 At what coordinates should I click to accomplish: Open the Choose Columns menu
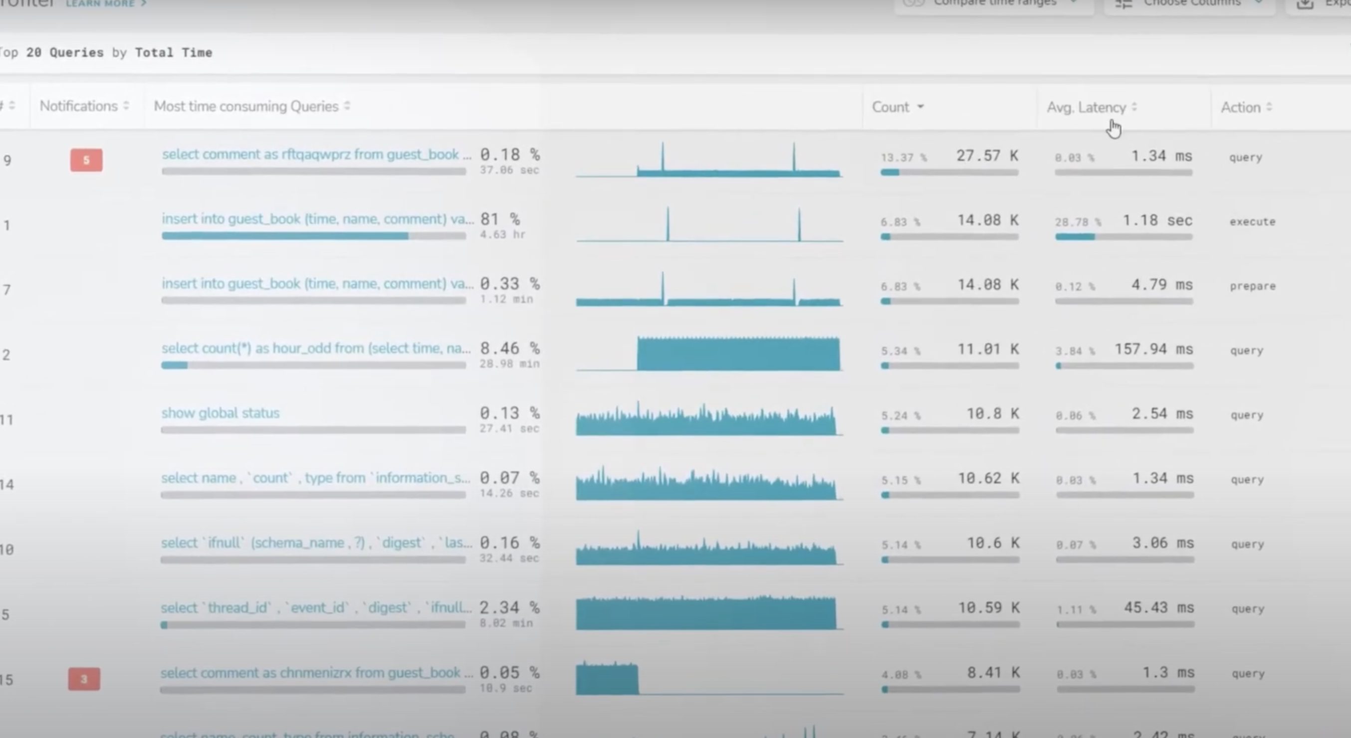(1191, 3)
